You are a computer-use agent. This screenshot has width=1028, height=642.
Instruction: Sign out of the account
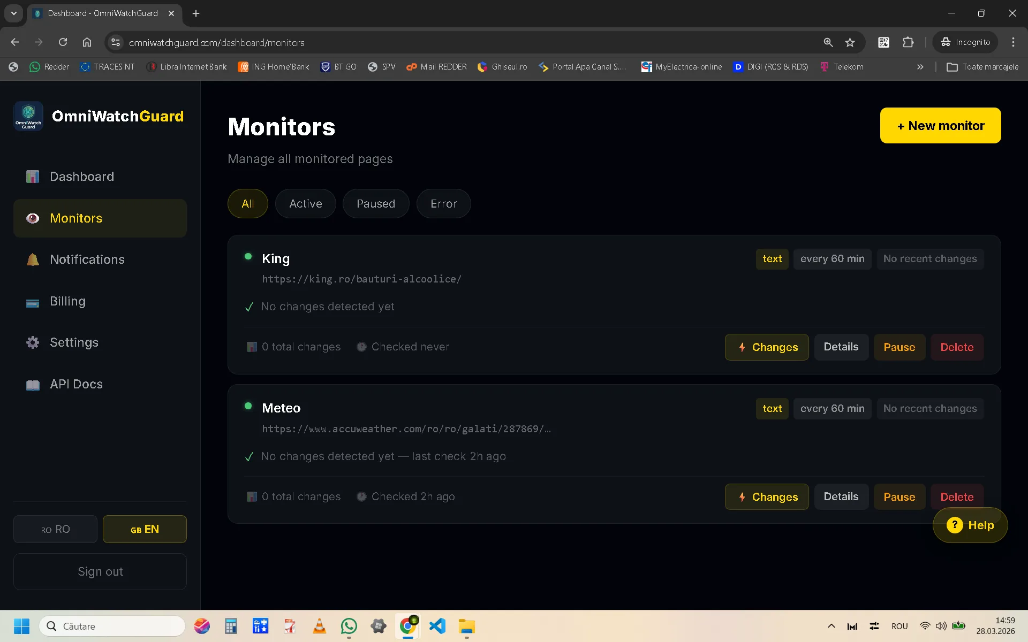click(100, 572)
